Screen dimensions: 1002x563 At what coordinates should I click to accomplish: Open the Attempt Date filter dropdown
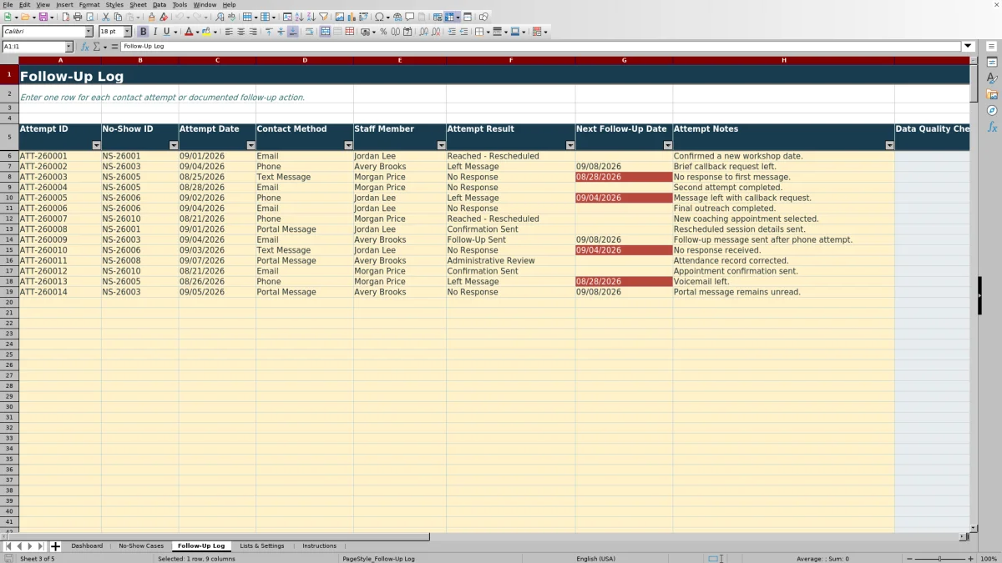pyautogui.click(x=250, y=145)
